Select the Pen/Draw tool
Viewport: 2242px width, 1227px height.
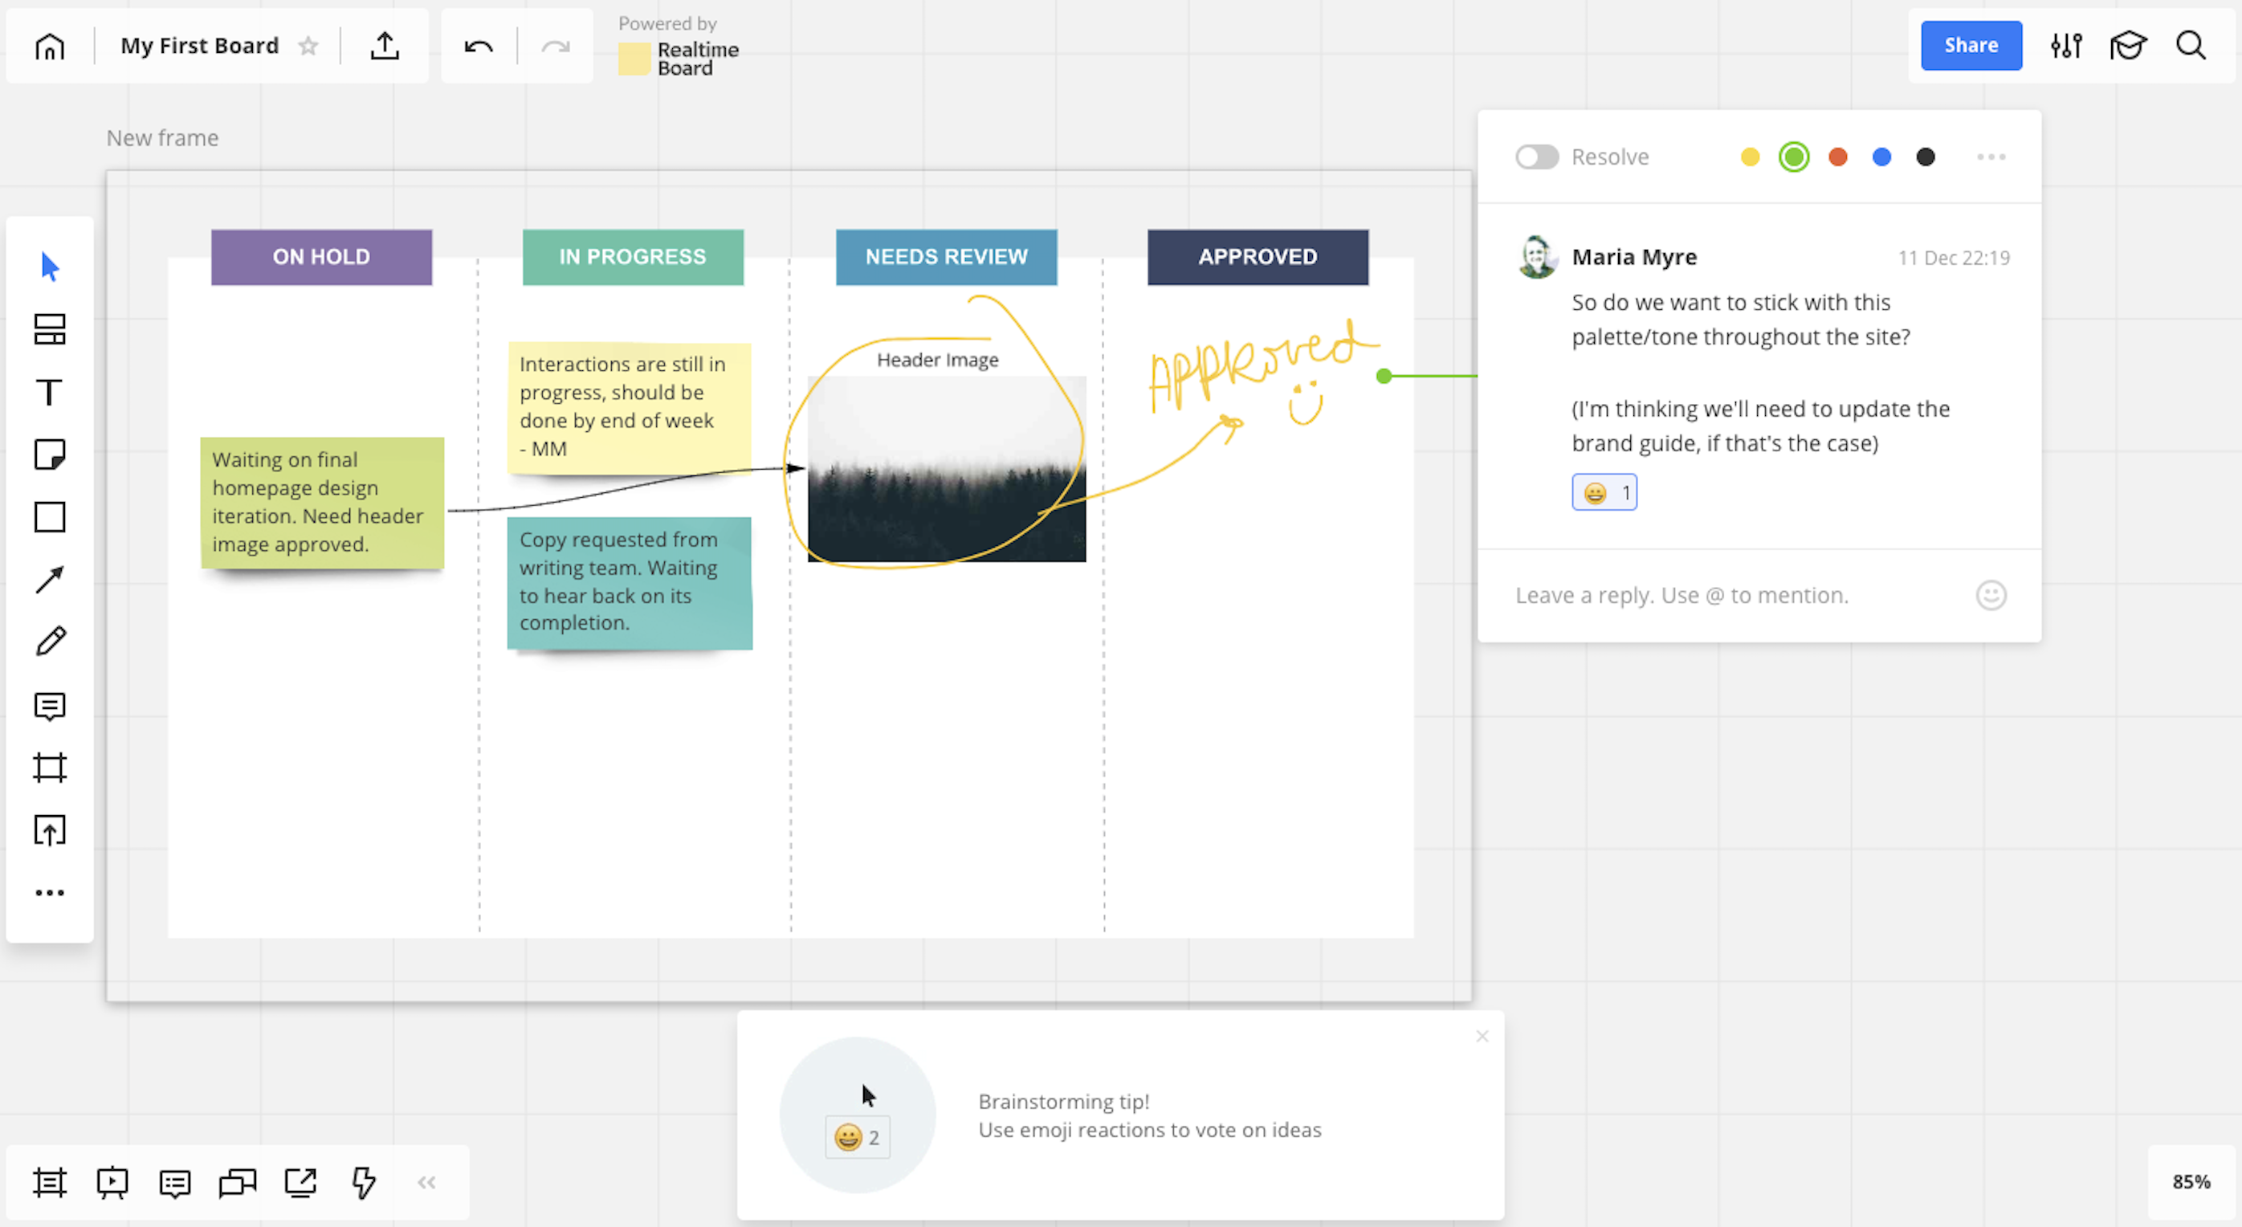pos(50,642)
